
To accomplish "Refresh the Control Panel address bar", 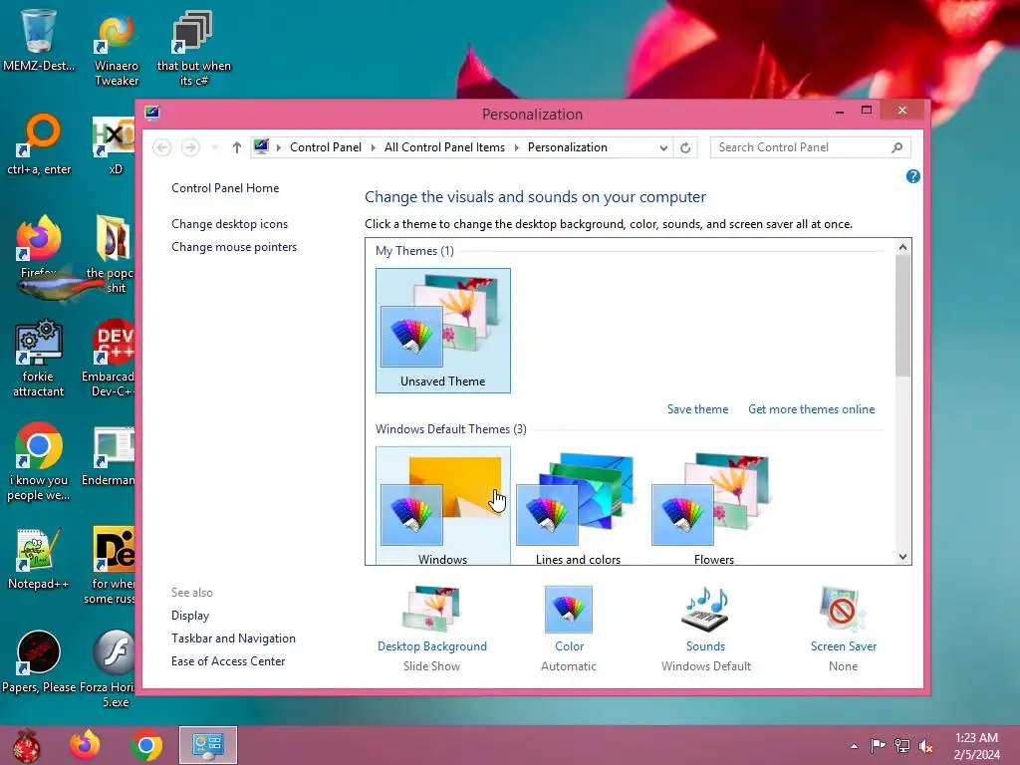I will pyautogui.click(x=685, y=147).
